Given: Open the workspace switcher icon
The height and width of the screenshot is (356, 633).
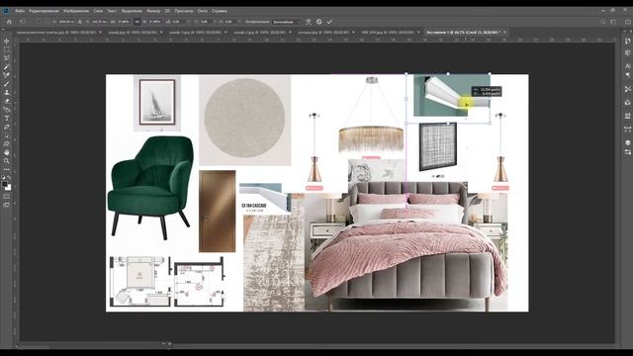Looking at the screenshot, I should click(613, 22).
